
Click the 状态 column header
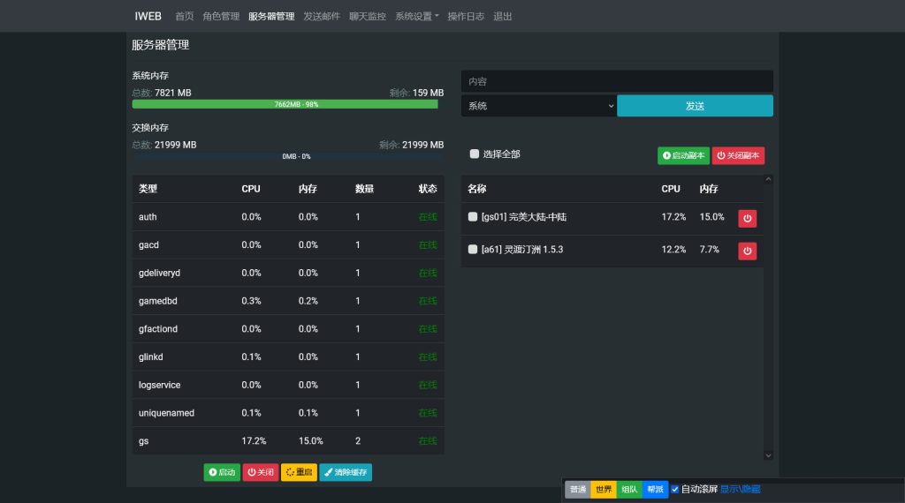pyautogui.click(x=428, y=189)
